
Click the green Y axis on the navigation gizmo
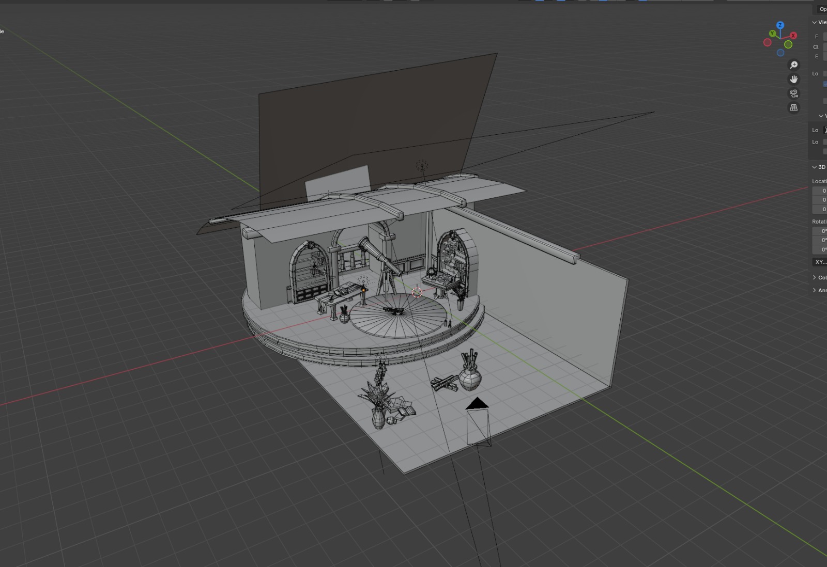tap(772, 34)
